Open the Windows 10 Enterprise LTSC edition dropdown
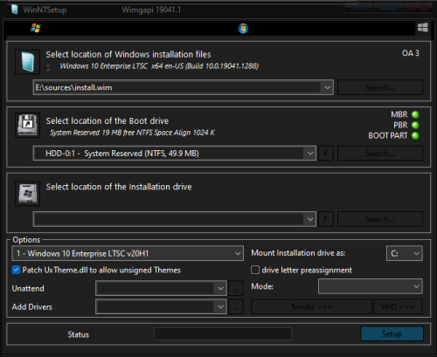Image resolution: width=437 pixels, height=357 pixels. (x=128, y=253)
